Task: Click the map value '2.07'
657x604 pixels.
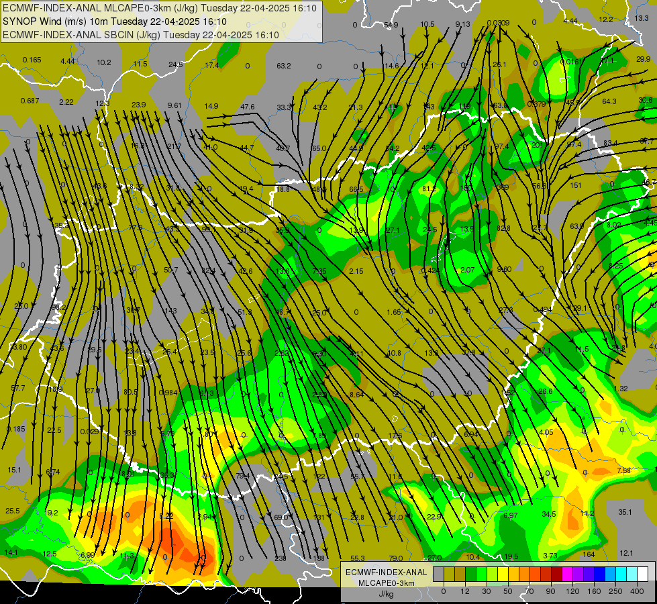Action: coord(467,270)
